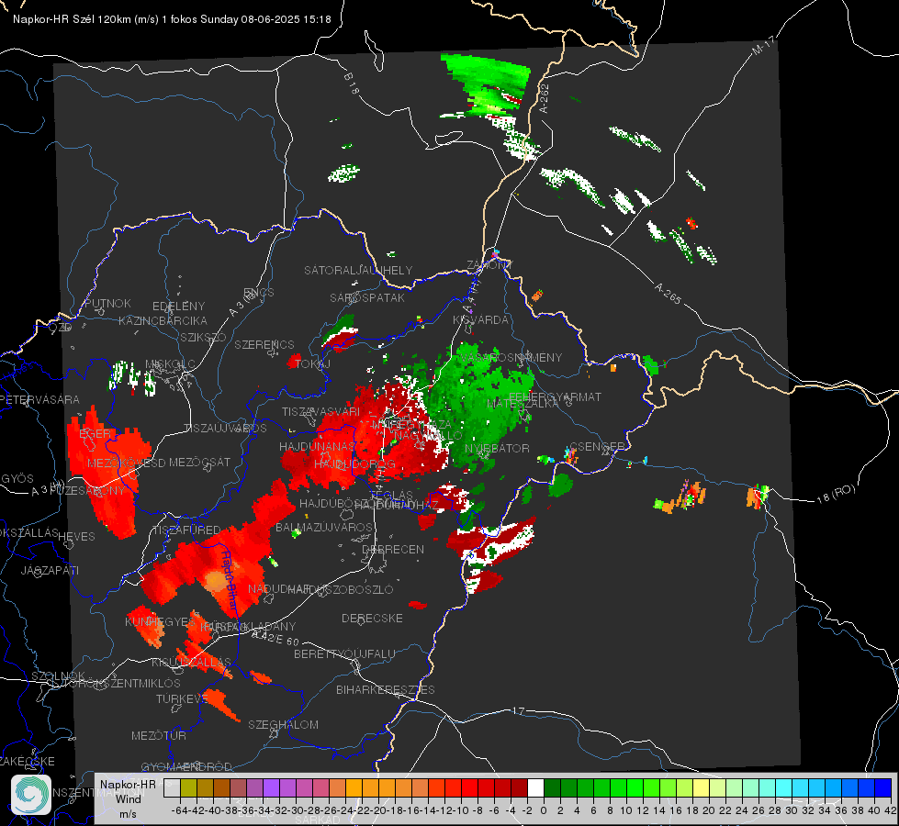
Task: Select the CSENGER label
Action: tap(597, 446)
